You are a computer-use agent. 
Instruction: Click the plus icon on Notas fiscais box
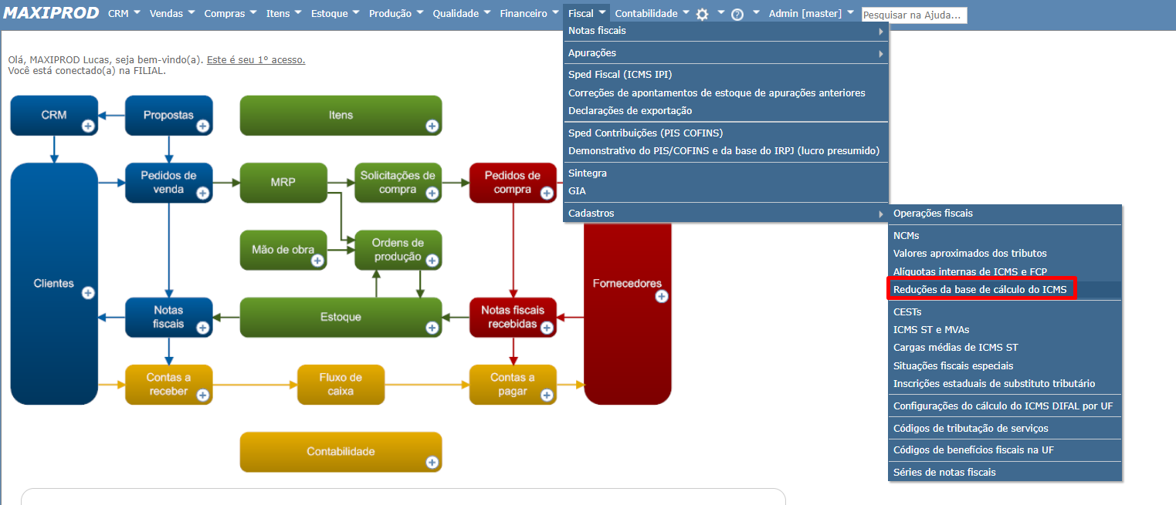[x=202, y=328]
